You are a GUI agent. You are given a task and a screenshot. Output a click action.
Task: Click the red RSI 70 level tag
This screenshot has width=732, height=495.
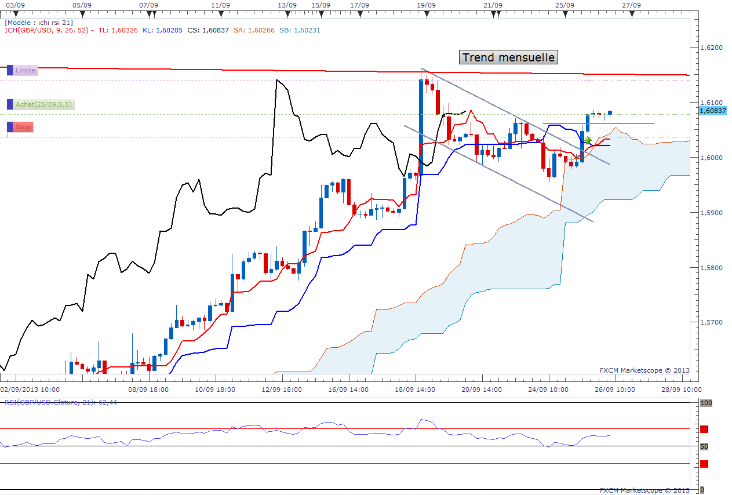coord(704,430)
